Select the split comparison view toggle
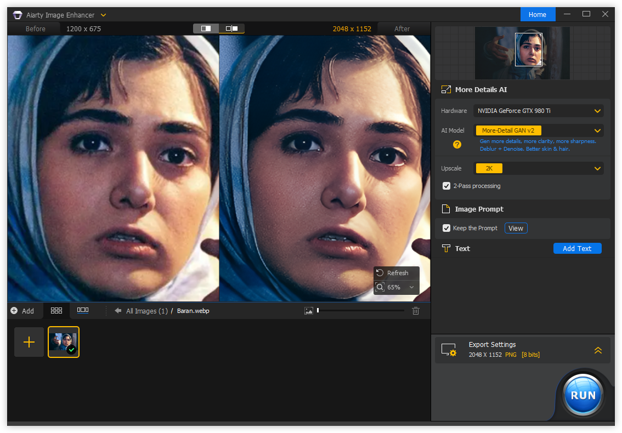622x433 pixels. pyautogui.click(x=206, y=29)
